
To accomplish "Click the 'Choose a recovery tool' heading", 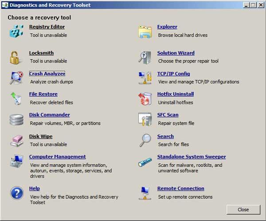I will point(39,17).
